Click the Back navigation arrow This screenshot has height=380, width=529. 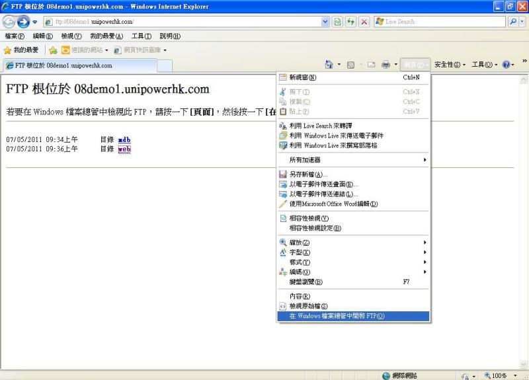tap(9, 22)
